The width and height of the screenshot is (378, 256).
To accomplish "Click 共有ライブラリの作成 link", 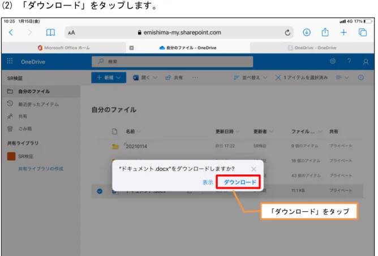I will click(x=41, y=169).
